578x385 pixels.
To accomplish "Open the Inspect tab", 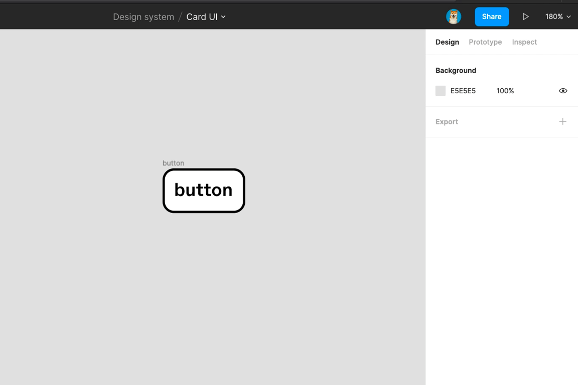I will coord(524,42).
